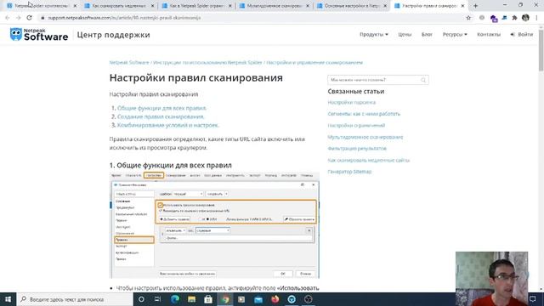This screenshot has height=306, width=544.
Task: Click the 'Войти' login link
Action: tap(521, 34)
